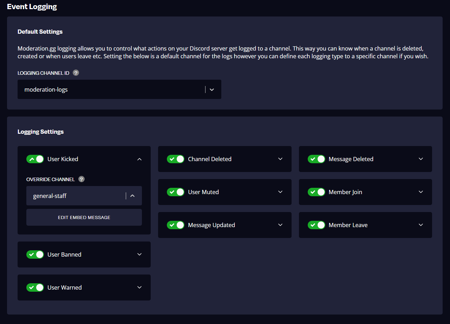Open help icon beside Override Channel

(81, 179)
